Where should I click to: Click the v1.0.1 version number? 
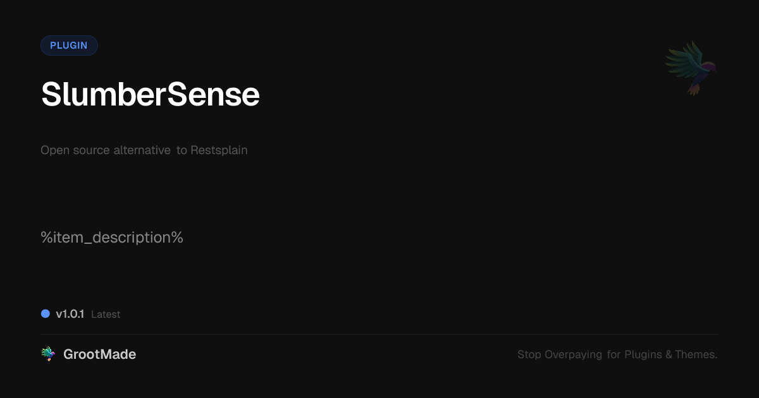[x=70, y=314]
